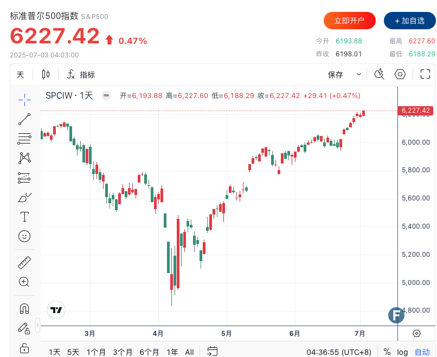Screen dimensions: 437x357
Task: Open the emoji sticker tool
Action: 24,236
